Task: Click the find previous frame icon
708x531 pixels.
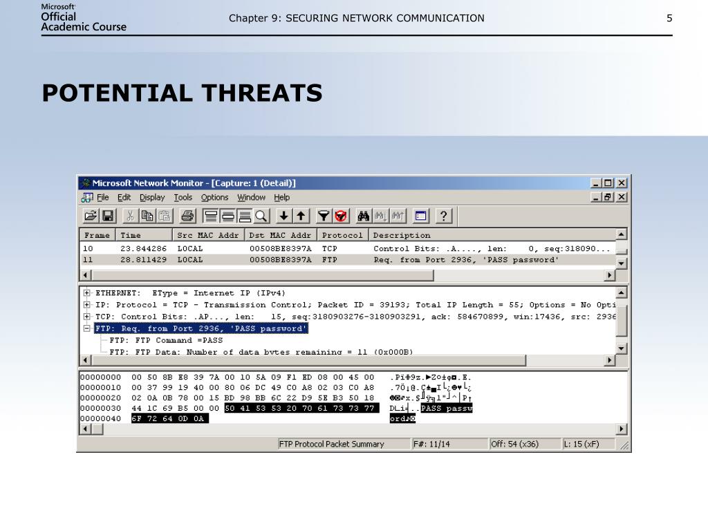Action: point(398,216)
